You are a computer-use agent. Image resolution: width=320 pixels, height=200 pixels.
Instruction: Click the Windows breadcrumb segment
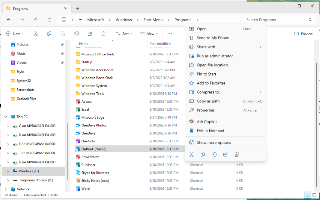point(124,20)
